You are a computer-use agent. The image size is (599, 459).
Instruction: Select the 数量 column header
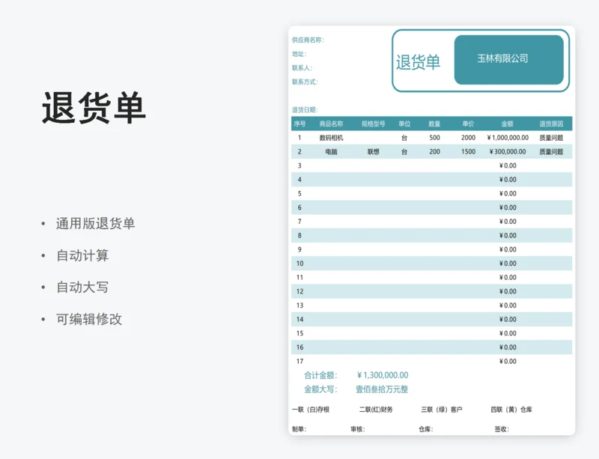(434, 124)
